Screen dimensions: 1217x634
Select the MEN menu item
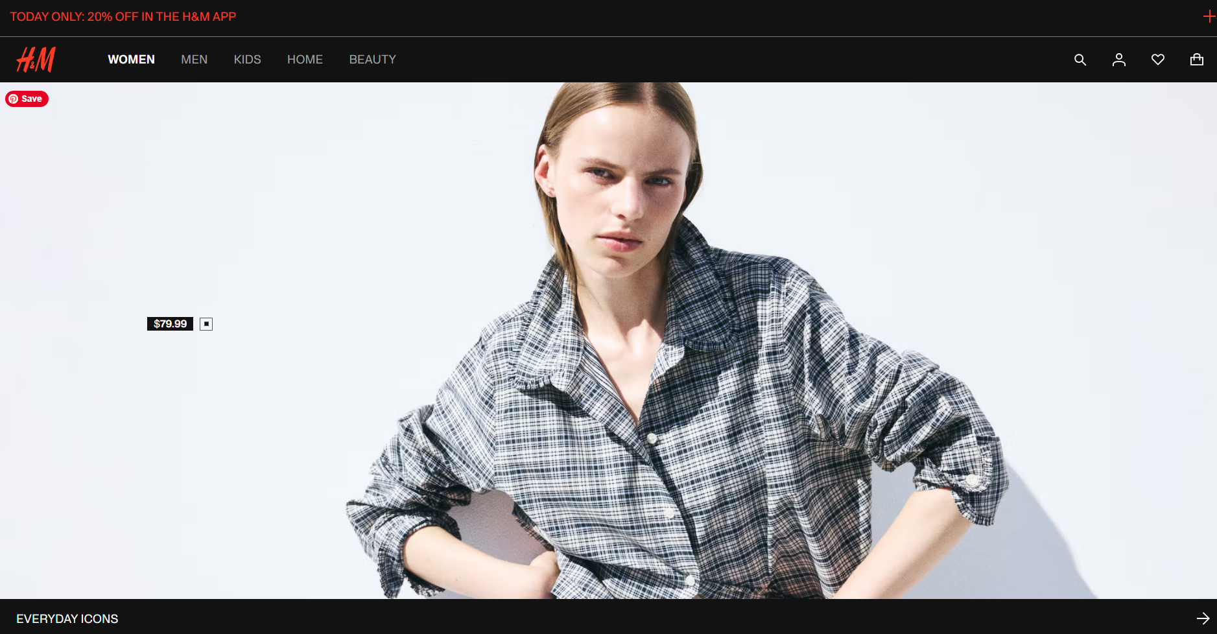(194, 60)
